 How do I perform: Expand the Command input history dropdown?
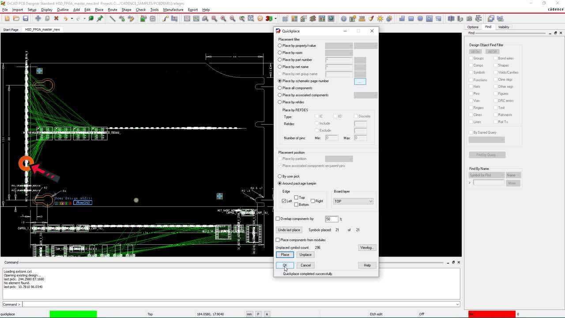(457, 304)
